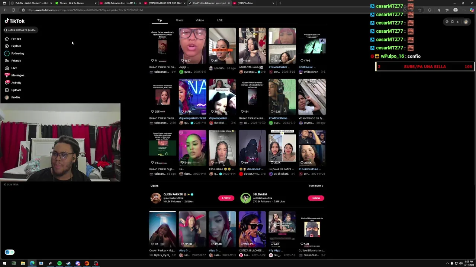
Task: Open video thumbnail with 72.2K likes
Action: click(192, 229)
